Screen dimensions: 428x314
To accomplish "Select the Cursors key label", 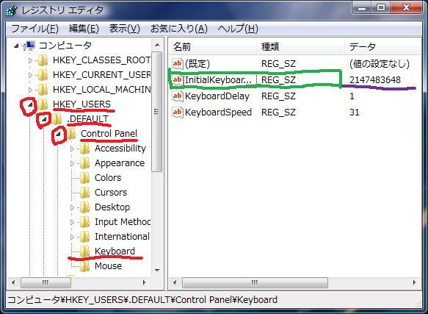I will [111, 193].
